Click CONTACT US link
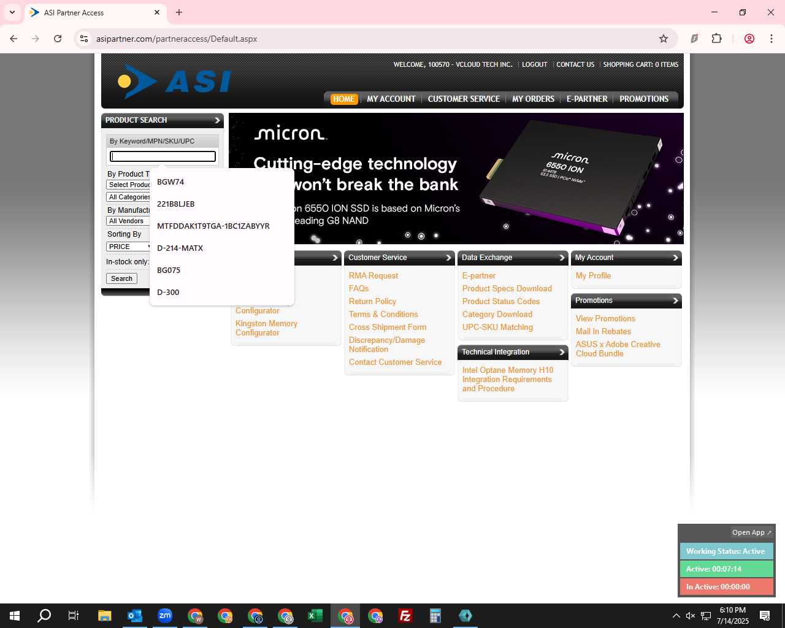Viewport: 785px width, 628px height. coord(575,64)
